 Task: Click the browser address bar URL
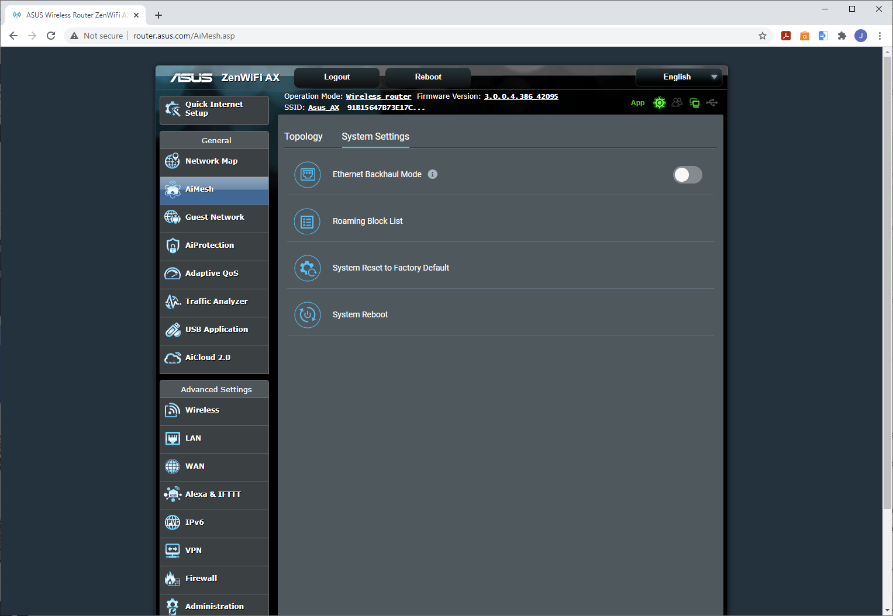pyautogui.click(x=184, y=36)
